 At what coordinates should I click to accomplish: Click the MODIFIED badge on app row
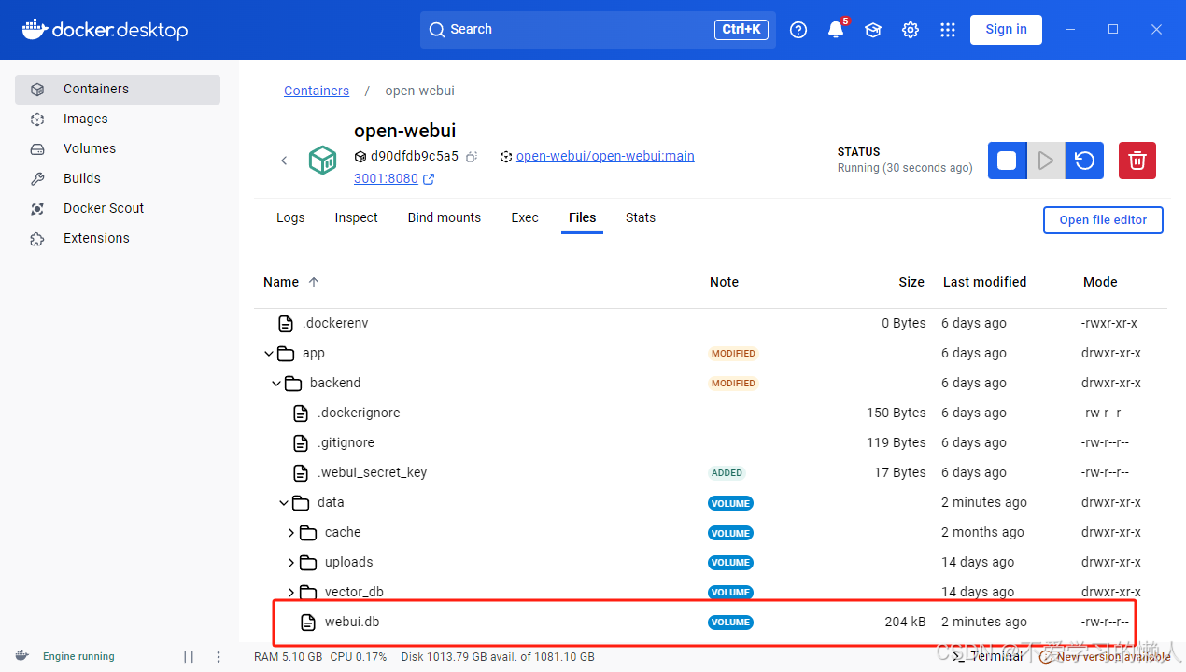click(733, 354)
